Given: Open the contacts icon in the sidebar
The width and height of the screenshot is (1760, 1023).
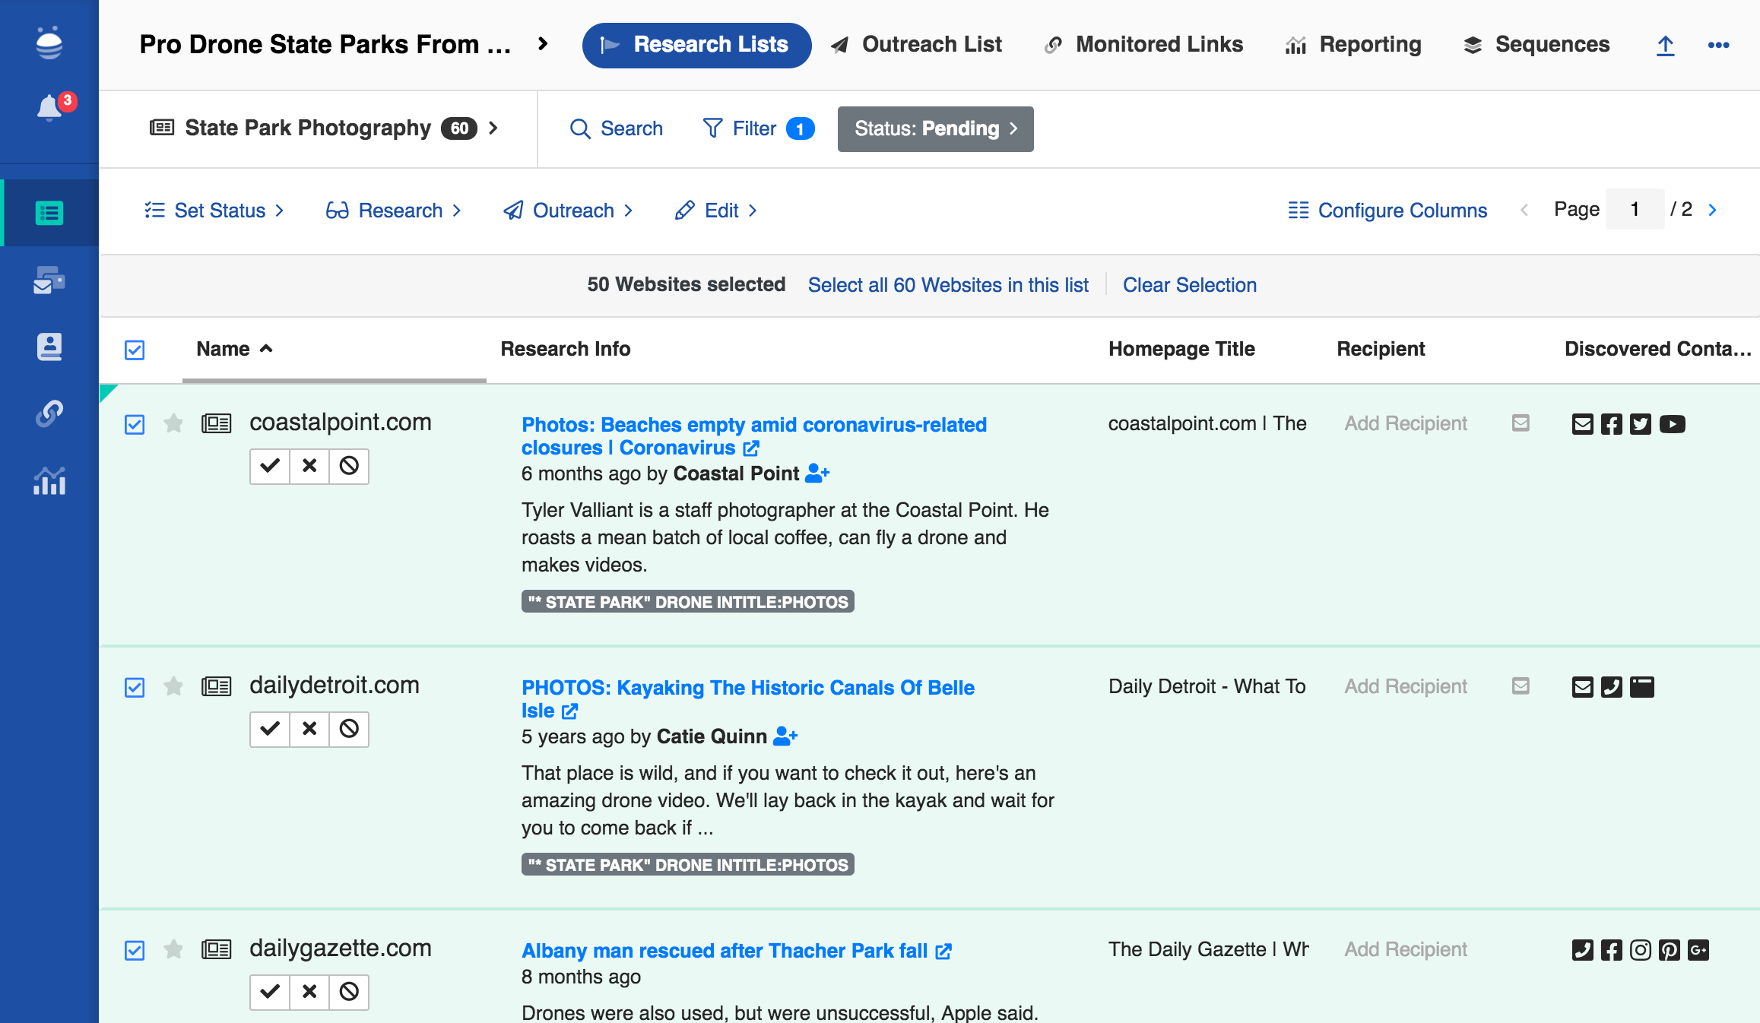Looking at the screenshot, I should 49,347.
